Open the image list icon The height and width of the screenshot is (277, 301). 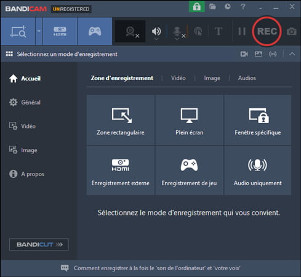tap(259, 54)
